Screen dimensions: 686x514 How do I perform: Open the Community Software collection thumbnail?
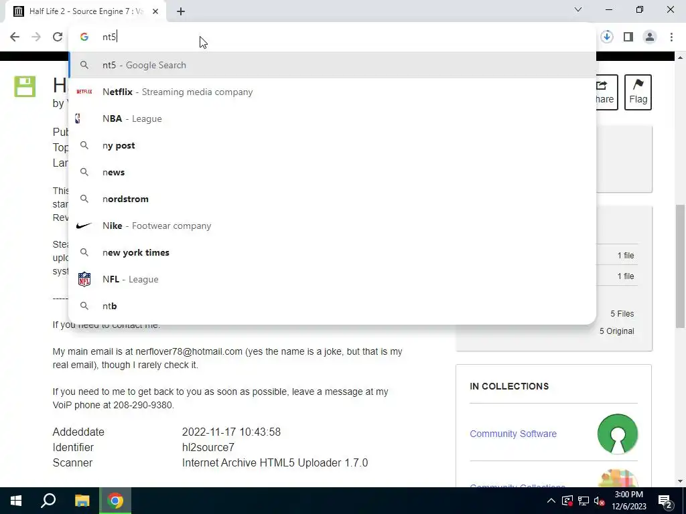tap(617, 434)
